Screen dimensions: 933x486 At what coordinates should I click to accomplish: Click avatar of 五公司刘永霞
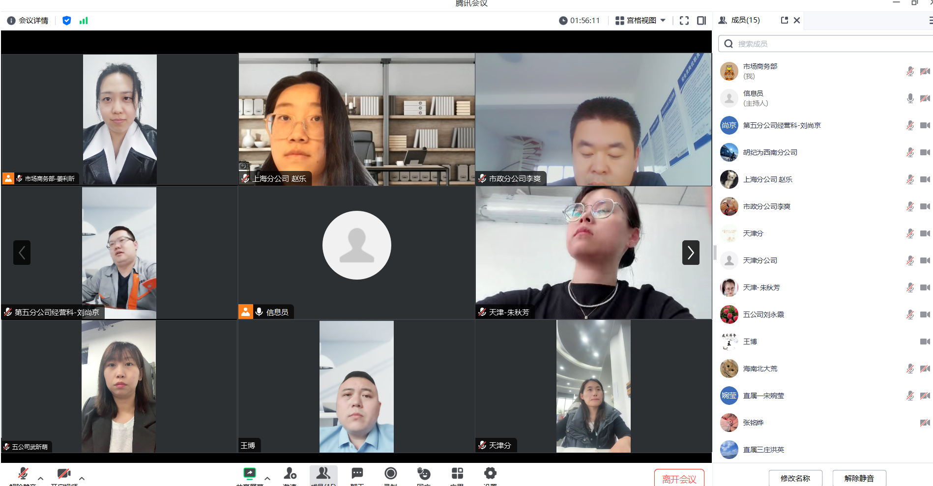coord(729,314)
